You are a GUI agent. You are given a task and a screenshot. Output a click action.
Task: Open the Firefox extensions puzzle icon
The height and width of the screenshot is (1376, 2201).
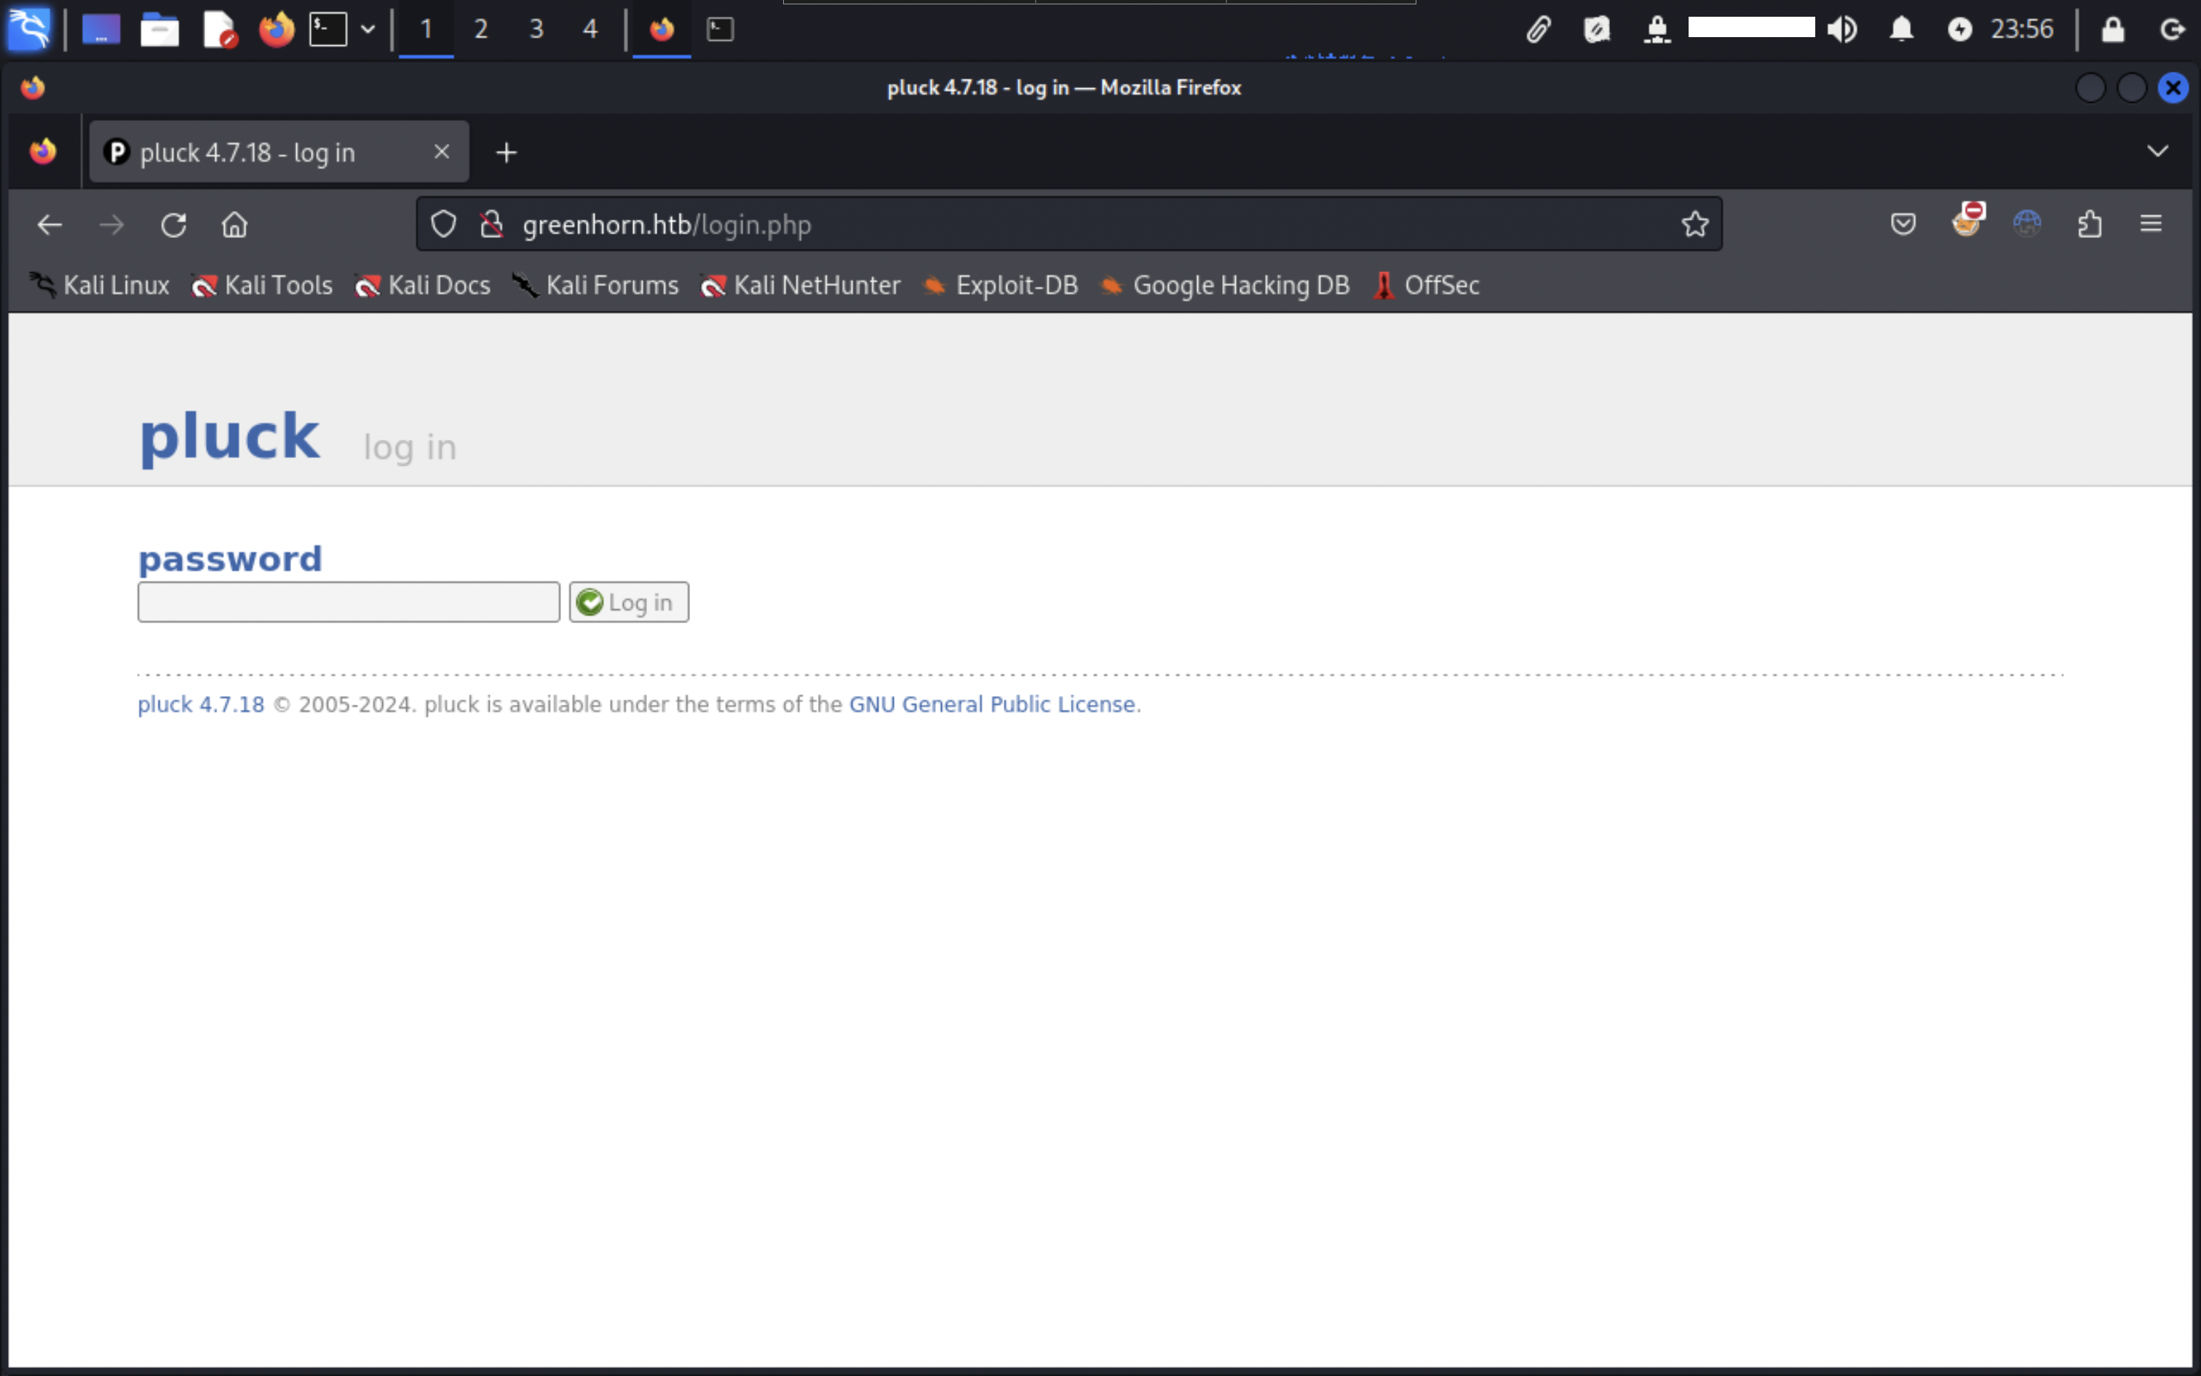2089,224
